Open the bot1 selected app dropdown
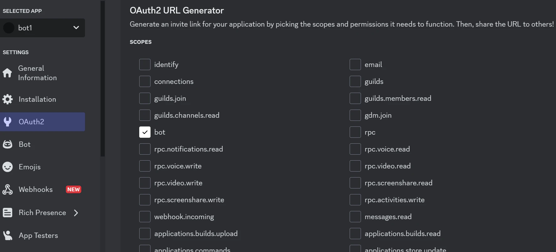The height and width of the screenshot is (252, 556). 42,28
